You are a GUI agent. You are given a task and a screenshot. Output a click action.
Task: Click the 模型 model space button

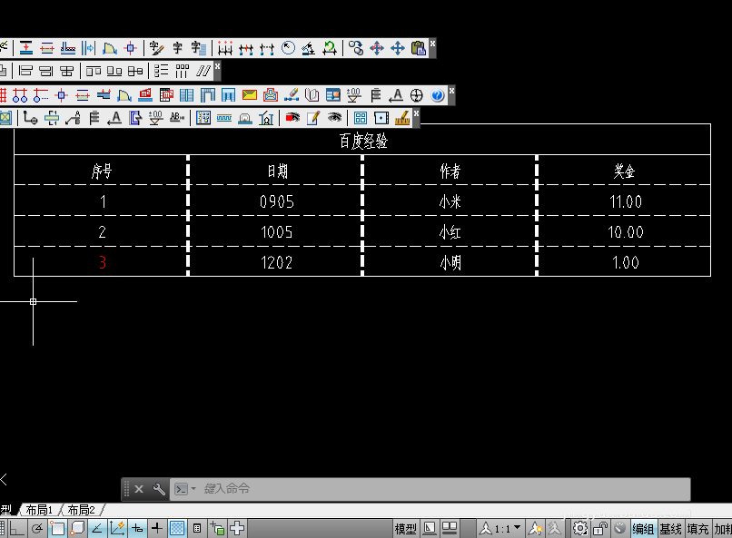point(405,529)
